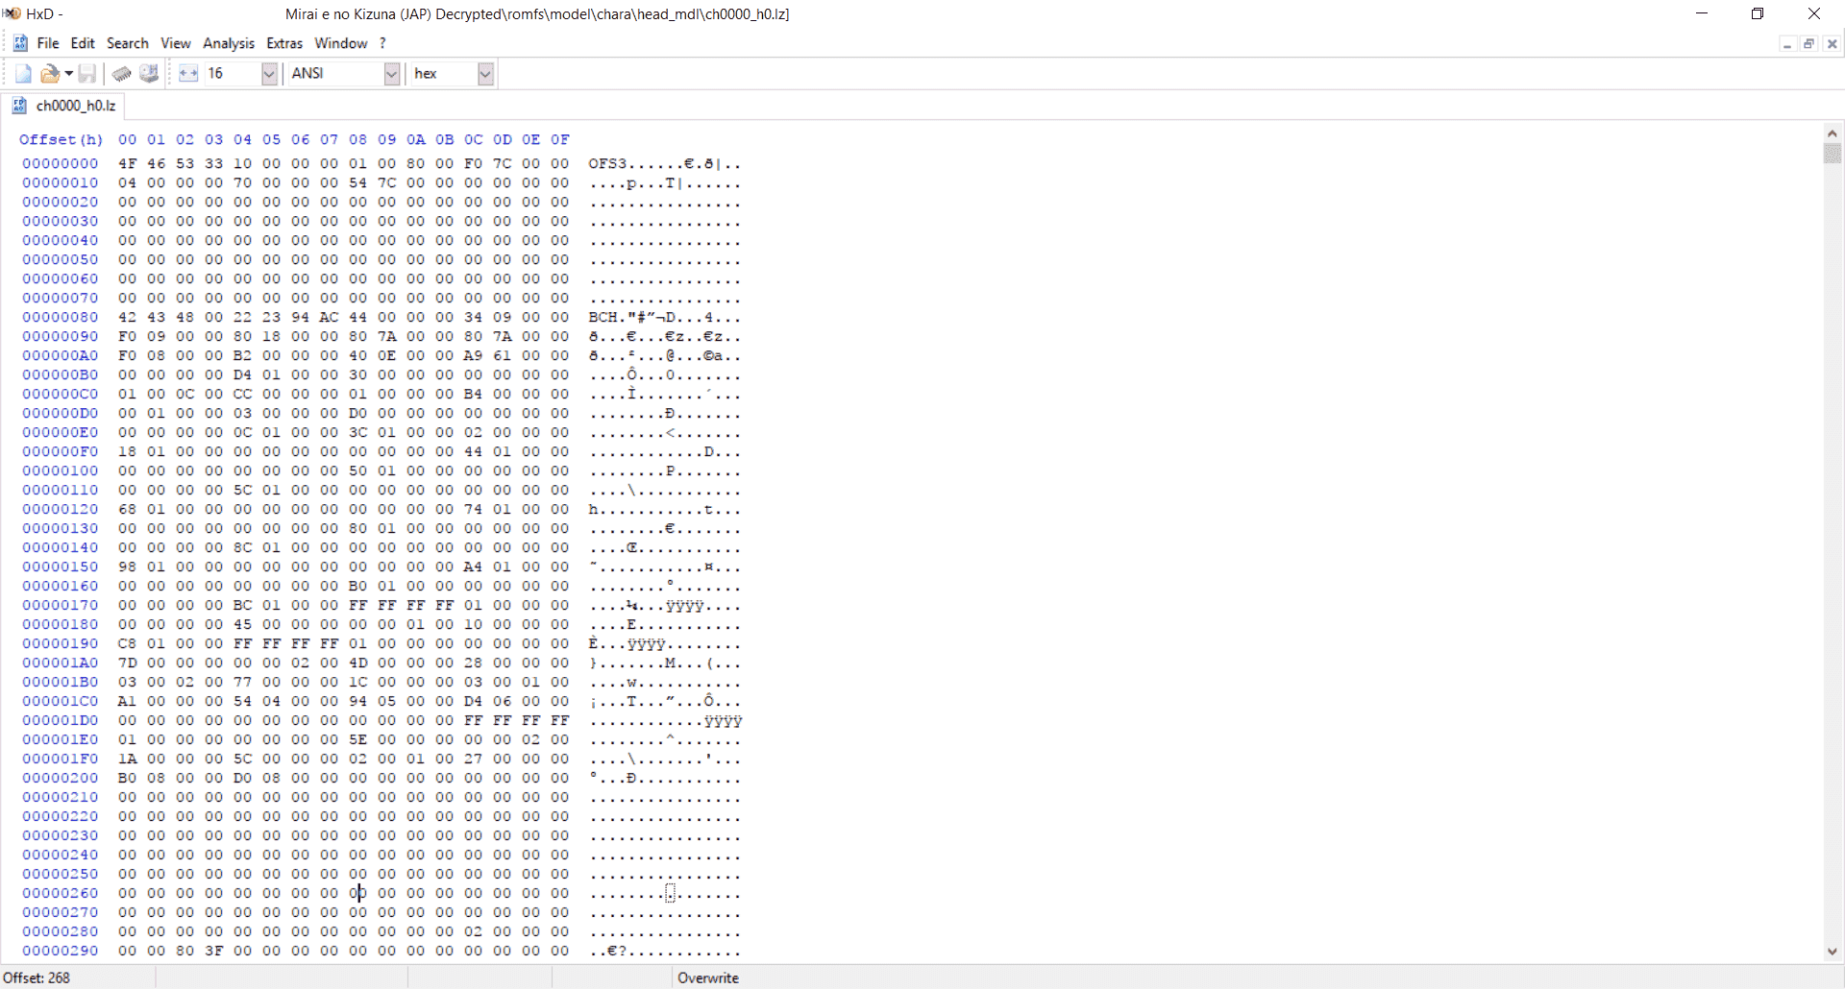Image resolution: width=1845 pixels, height=989 pixels.
Task: Click offset row 000001A0
Action: point(61,663)
